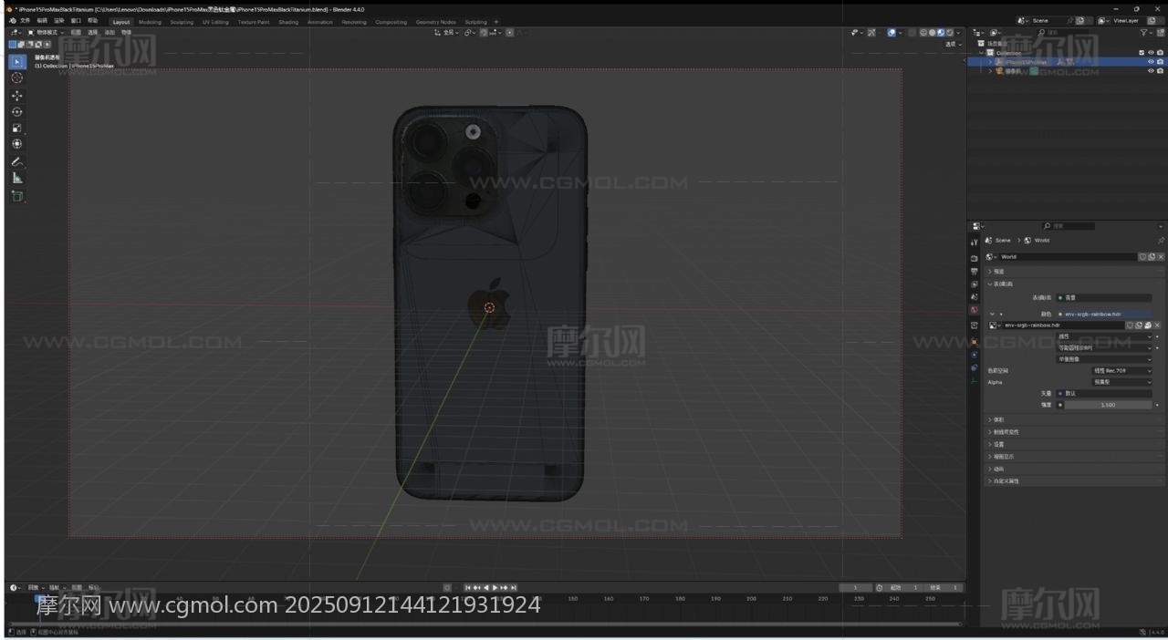Screen dimensions: 1168x640
Task: Hide iPhone15ProMax object in viewport
Action: (x=1151, y=62)
